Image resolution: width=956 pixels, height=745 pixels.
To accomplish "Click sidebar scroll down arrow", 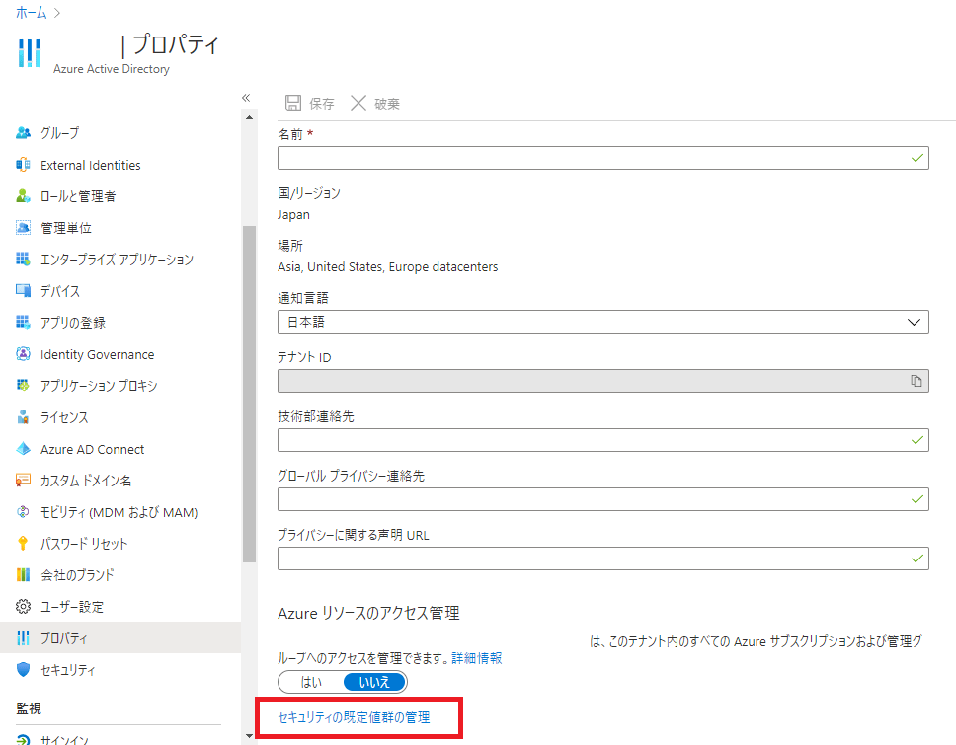I will [249, 736].
